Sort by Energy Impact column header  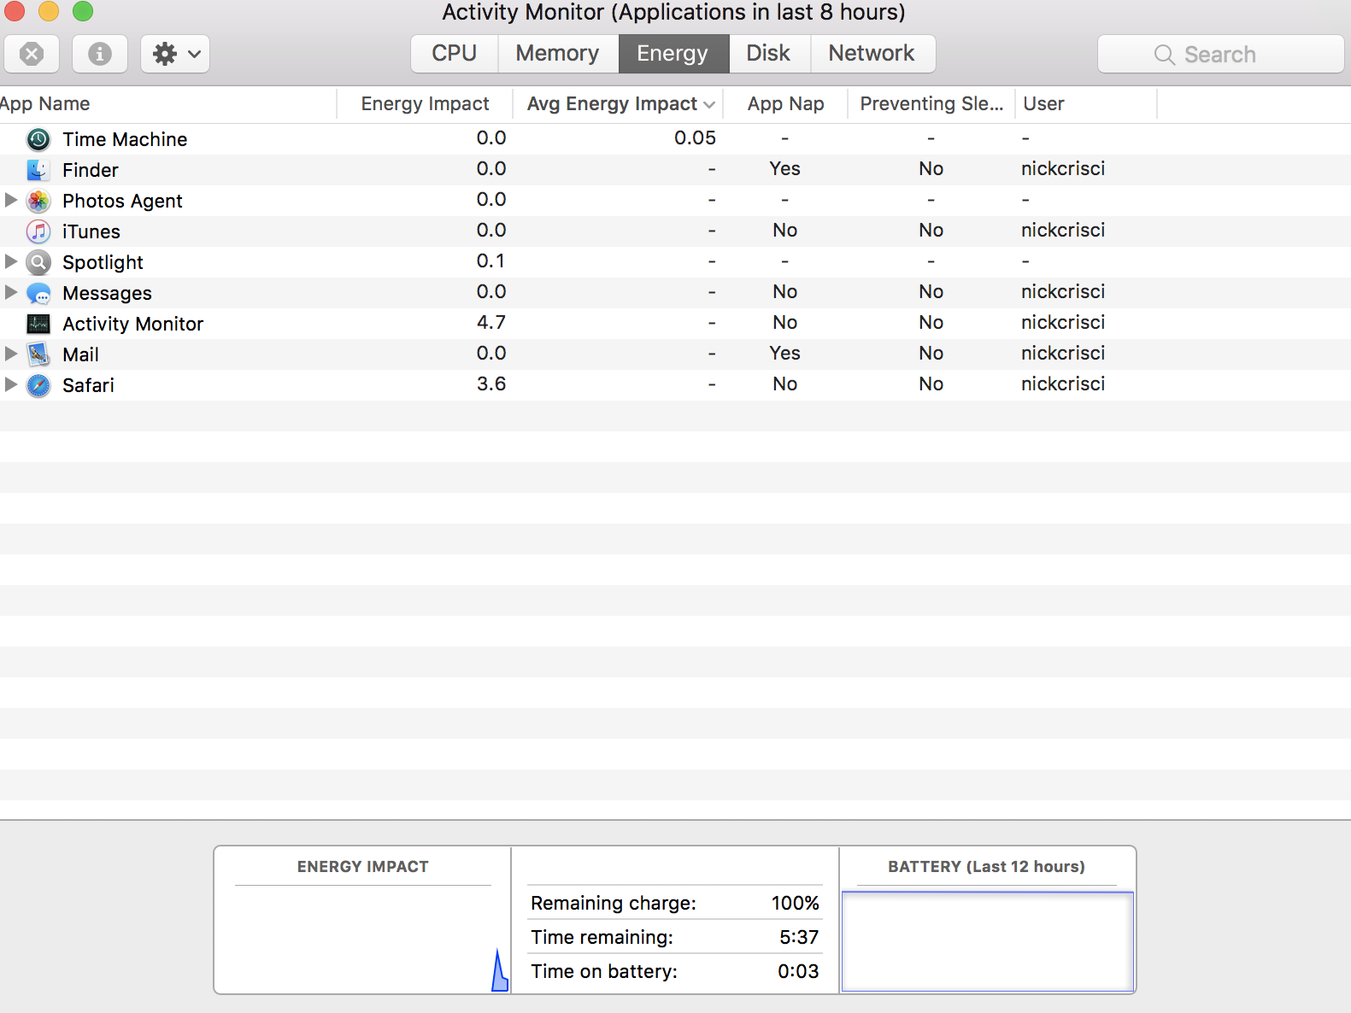coord(425,104)
